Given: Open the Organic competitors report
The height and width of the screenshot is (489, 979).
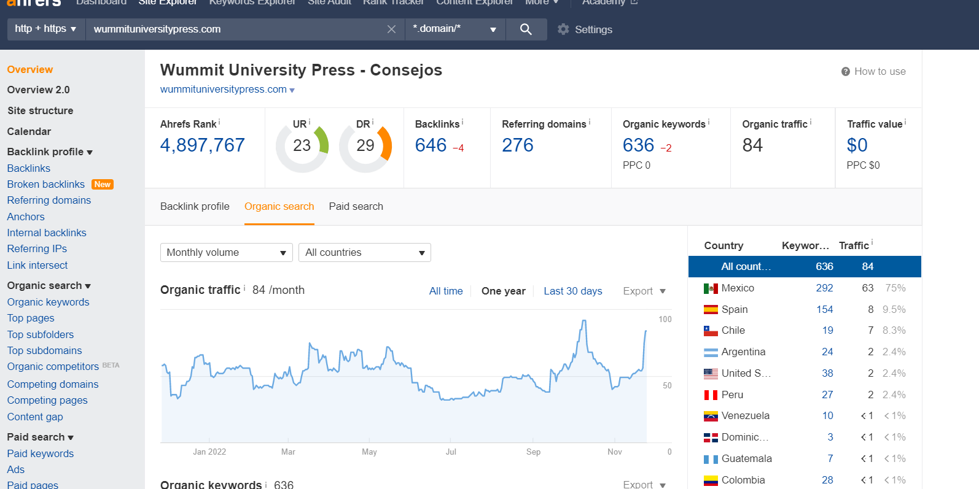Looking at the screenshot, I should click(x=53, y=366).
